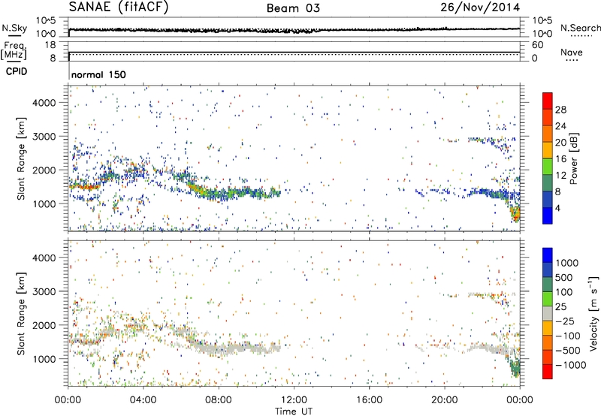Viewport: 601px width, 416px height.
Task: Click the '2000' tick on velocity panel axis
Action: (44, 325)
